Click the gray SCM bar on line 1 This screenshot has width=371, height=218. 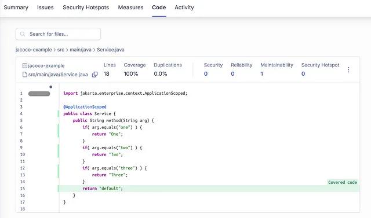pyautogui.click(x=39, y=94)
